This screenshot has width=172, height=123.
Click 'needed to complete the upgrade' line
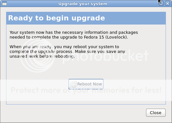tap(69, 37)
